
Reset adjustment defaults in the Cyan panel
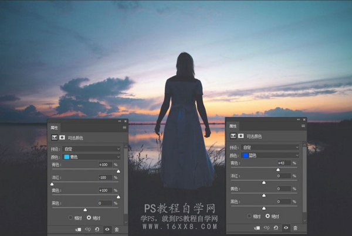pos(97,230)
